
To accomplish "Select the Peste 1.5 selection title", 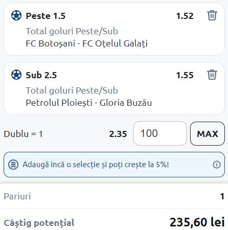I will pyautogui.click(x=46, y=16).
